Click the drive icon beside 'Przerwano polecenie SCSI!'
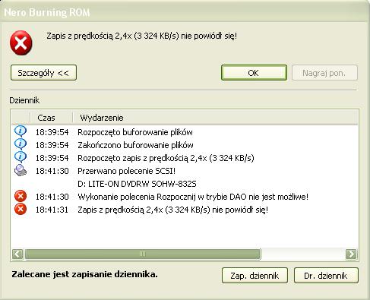Viewport: 370px width, 300px height. [21, 170]
